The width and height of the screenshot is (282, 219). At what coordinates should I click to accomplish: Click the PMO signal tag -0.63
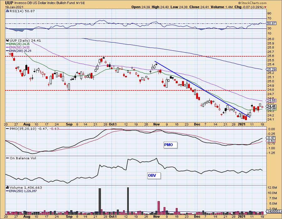pos(271,141)
